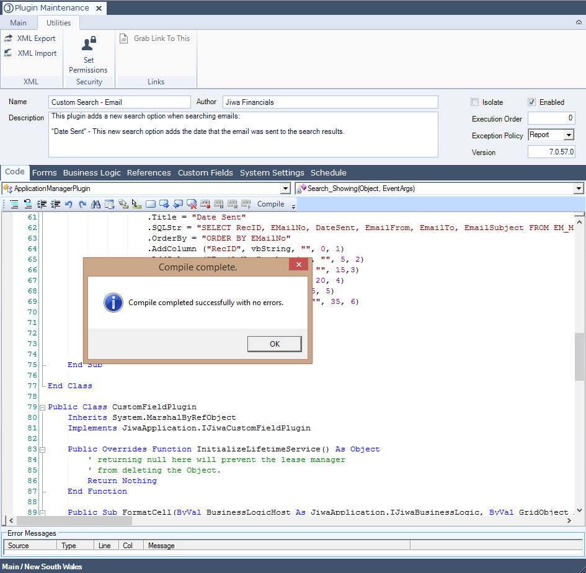Screen dimensions: 586x573
Task: Expand the Search_Showing method dropdown
Action: coord(579,189)
